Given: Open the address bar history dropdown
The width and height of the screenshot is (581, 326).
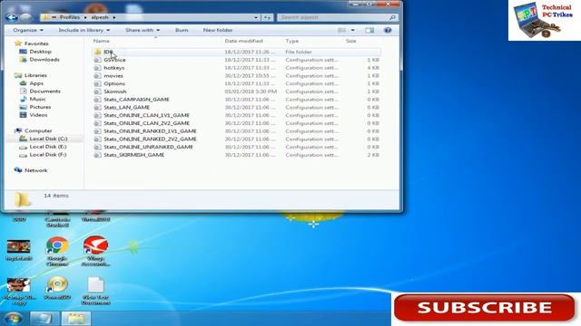Looking at the screenshot, I should (x=256, y=17).
